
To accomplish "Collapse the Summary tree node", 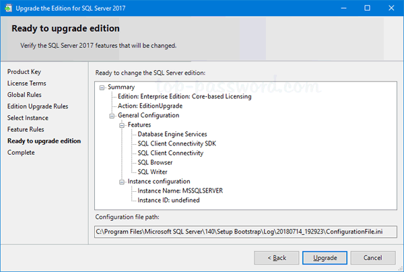I will tap(102, 88).
